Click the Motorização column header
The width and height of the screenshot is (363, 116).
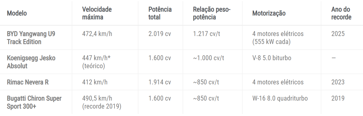[269, 13]
